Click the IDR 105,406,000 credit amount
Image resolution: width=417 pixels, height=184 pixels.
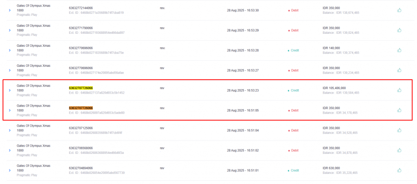[334, 88]
